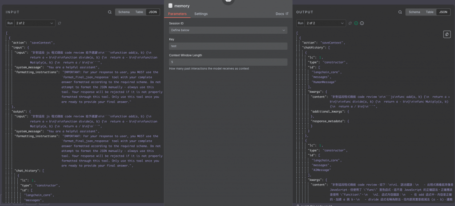Click the "chatHistory" key in OUTPUT JSON

click(x=313, y=48)
